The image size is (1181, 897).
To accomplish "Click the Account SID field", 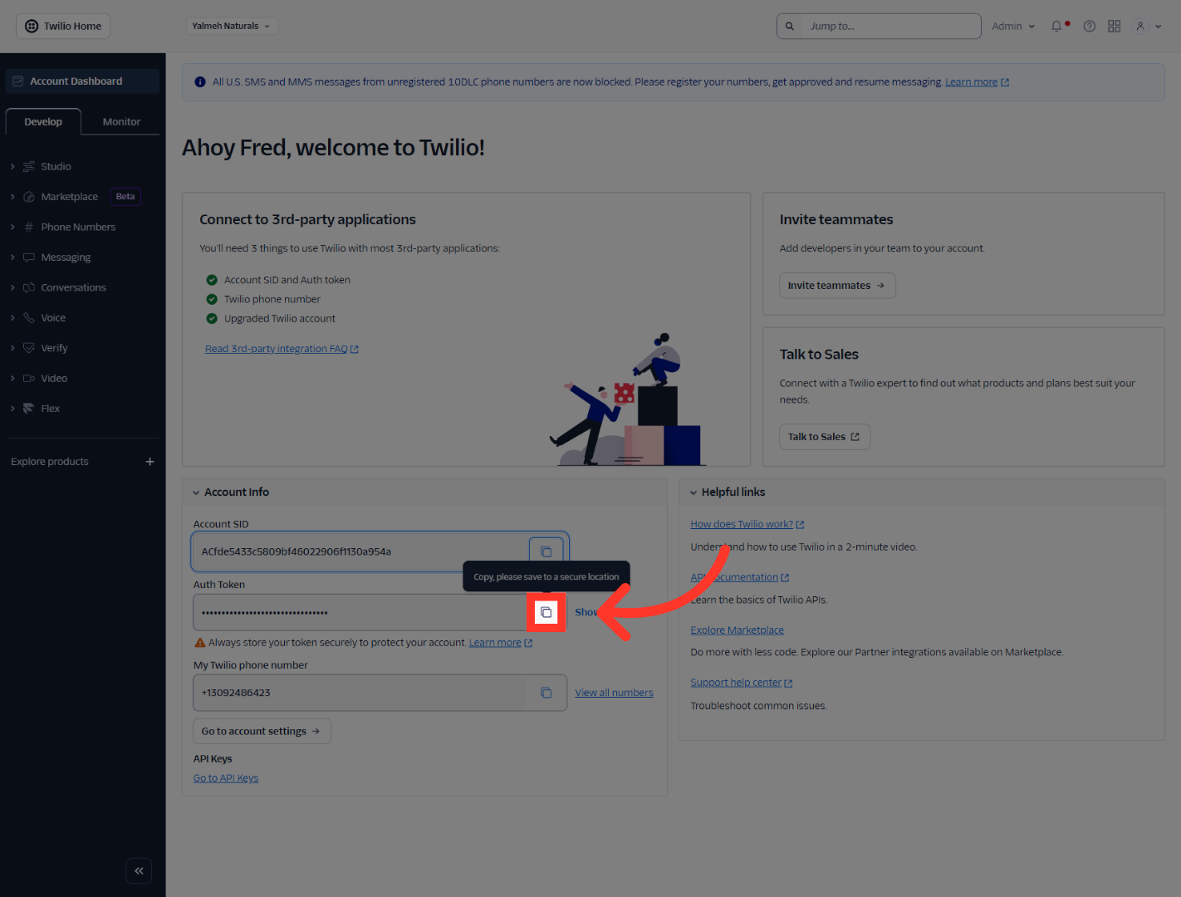I will click(380, 551).
